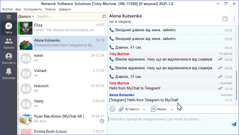Click Alona Kutsenko's frog avatar
This screenshot has height=135, width=239.
(26, 43)
